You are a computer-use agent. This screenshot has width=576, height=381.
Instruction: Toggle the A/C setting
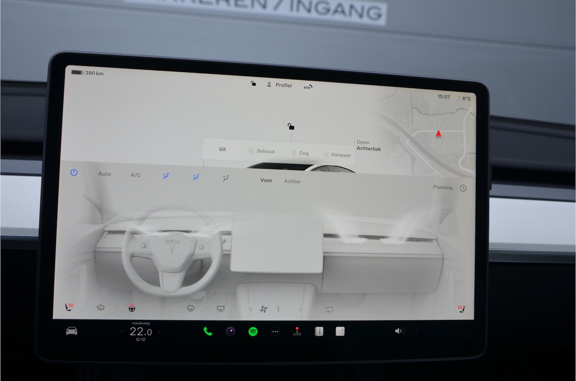pos(136,175)
